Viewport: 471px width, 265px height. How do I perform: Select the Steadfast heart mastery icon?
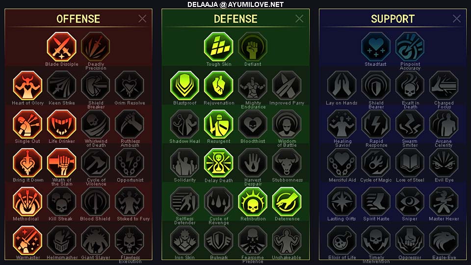pyautogui.click(x=376, y=47)
